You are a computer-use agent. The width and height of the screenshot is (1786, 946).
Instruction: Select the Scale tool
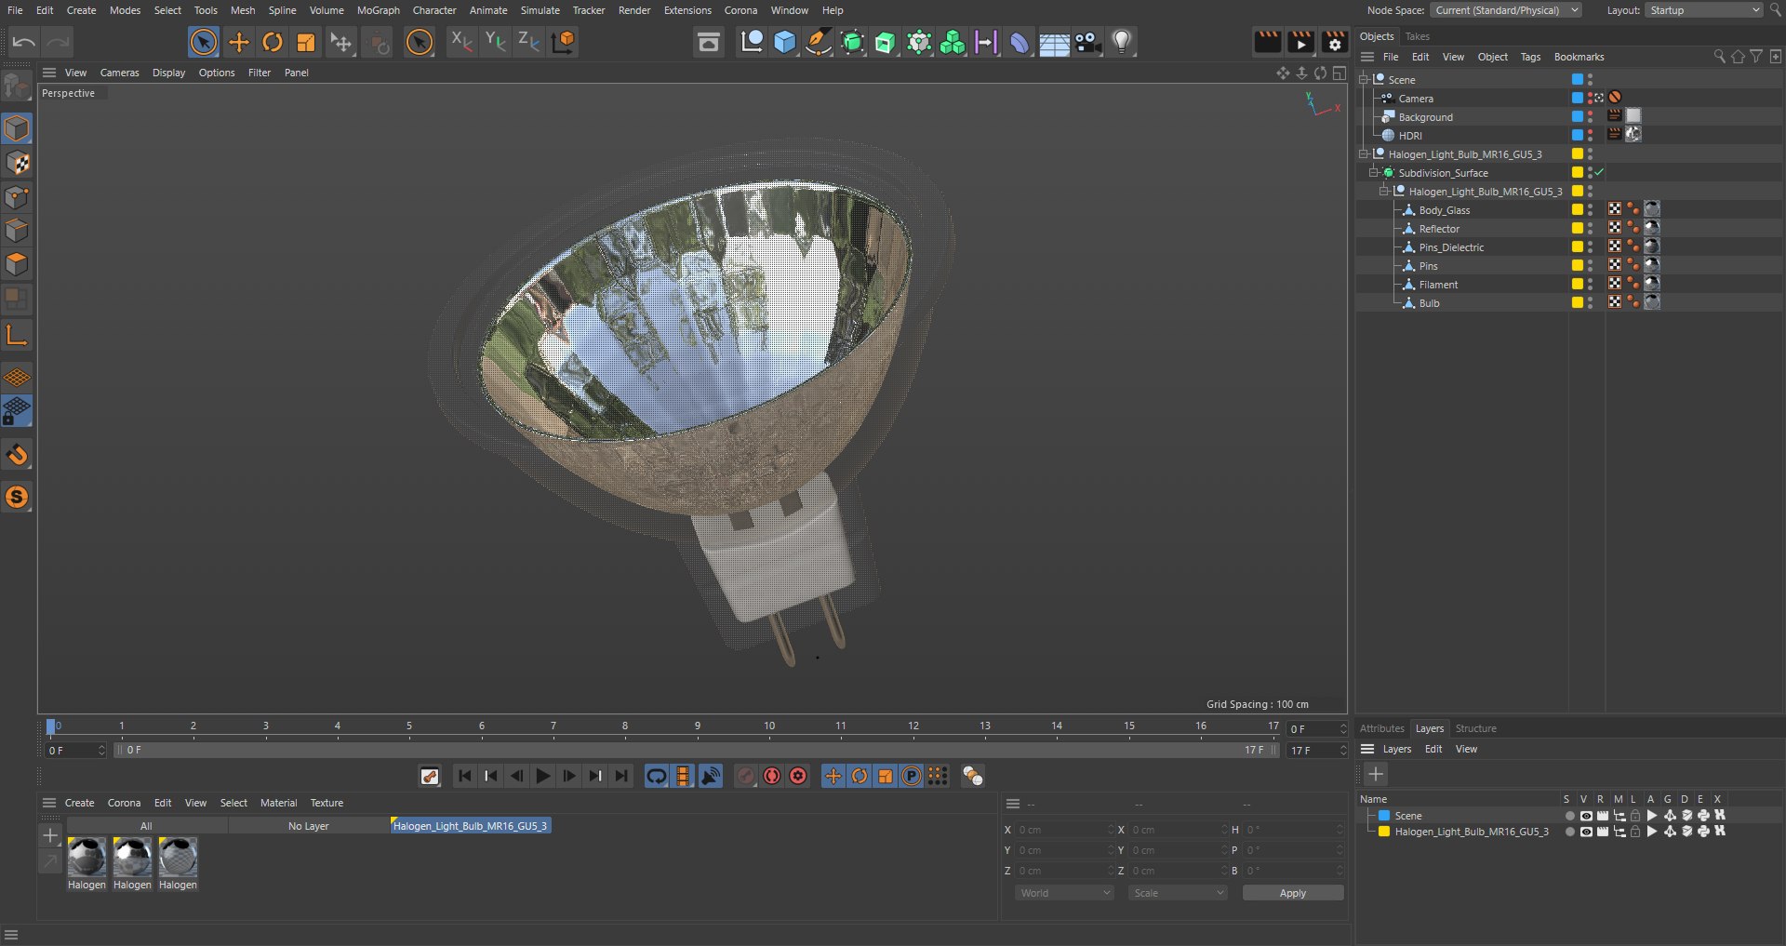(306, 42)
